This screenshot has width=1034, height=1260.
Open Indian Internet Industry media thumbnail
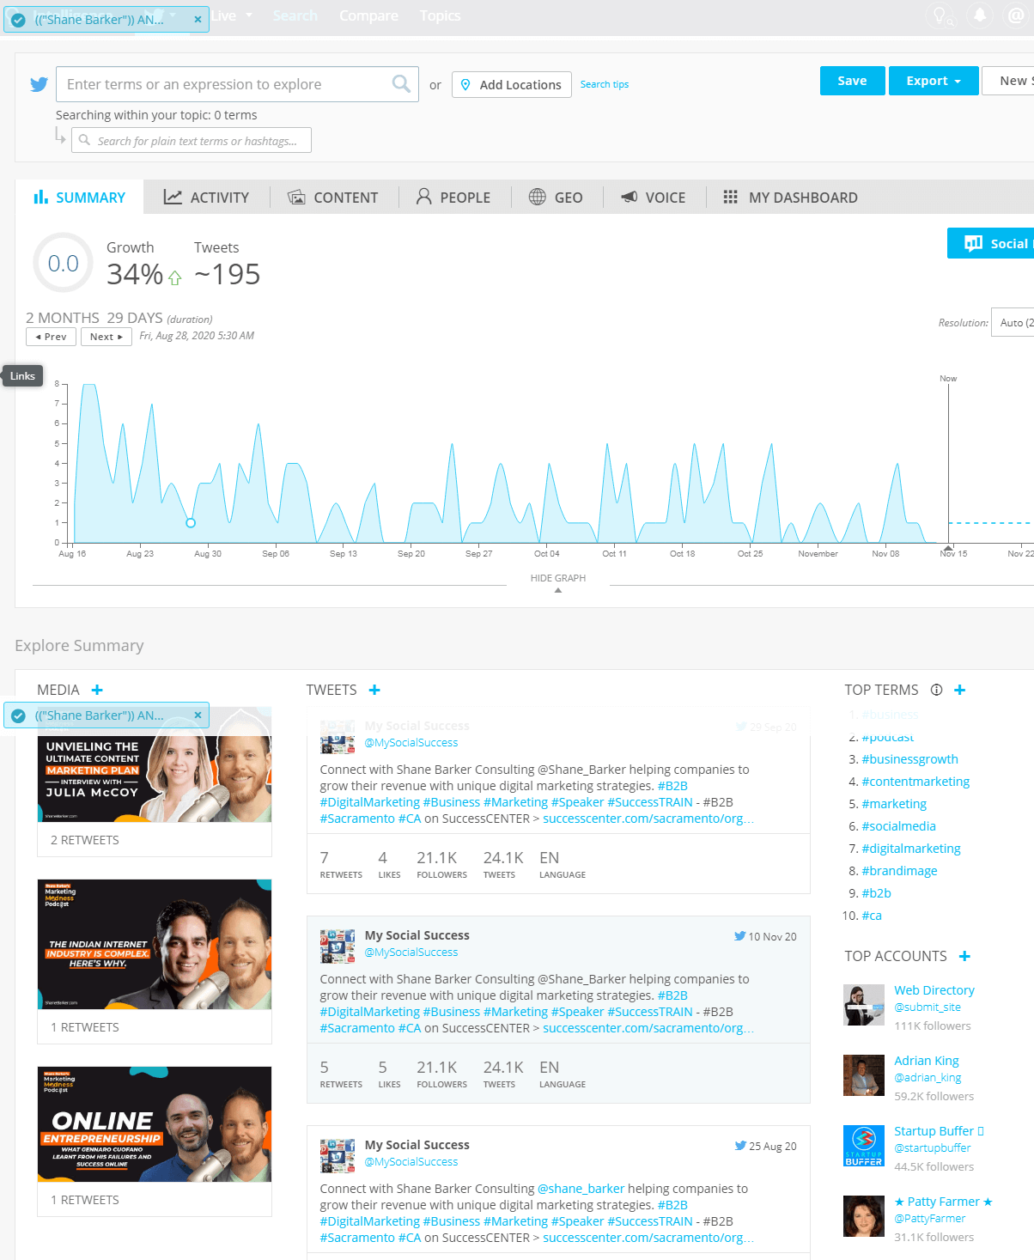point(155,944)
